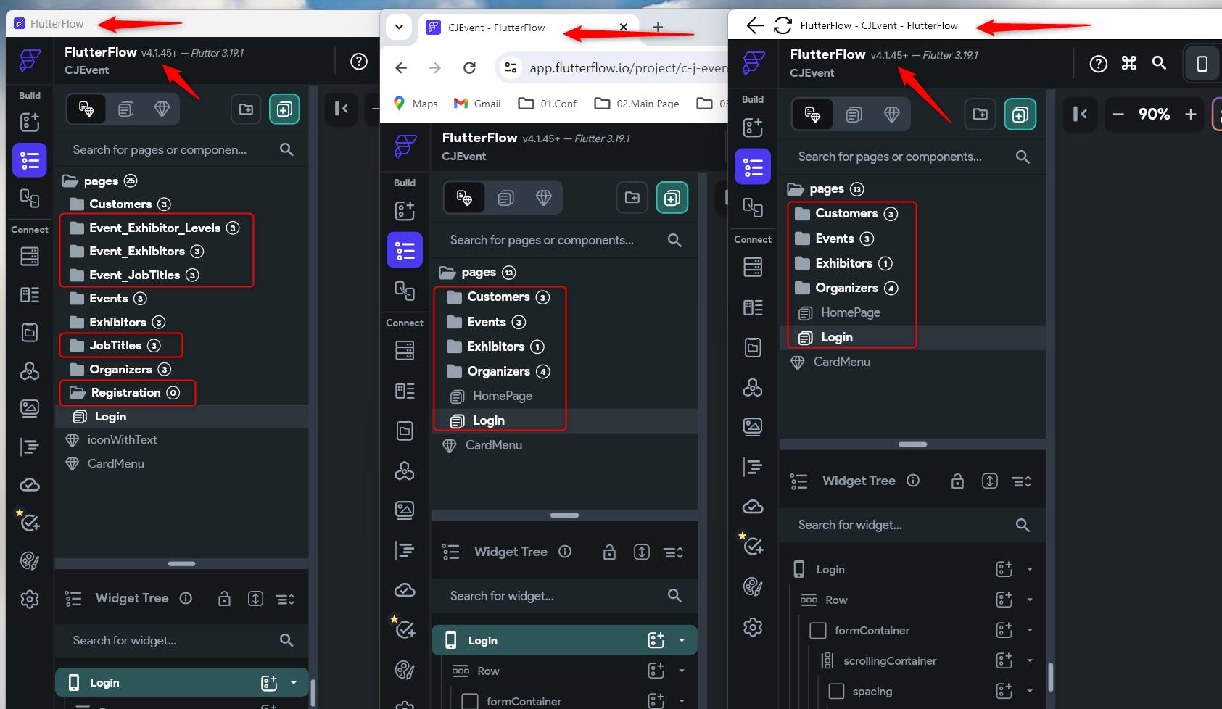Click FlutterFlow logo in middle window
This screenshot has height=709, width=1222.
pos(405,146)
